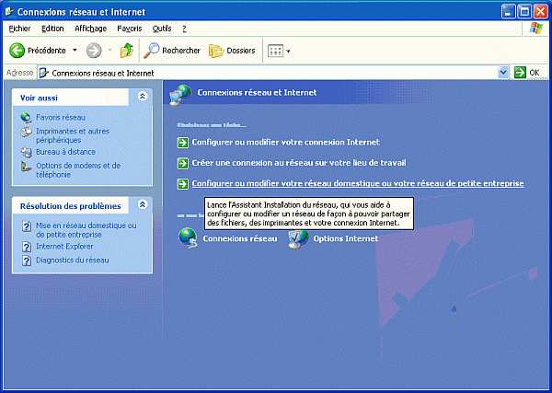Screen dimensions: 552x393
Task: Open the Internet Explorer troubleshooter link
Action: pyautogui.click(x=64, y=247)
